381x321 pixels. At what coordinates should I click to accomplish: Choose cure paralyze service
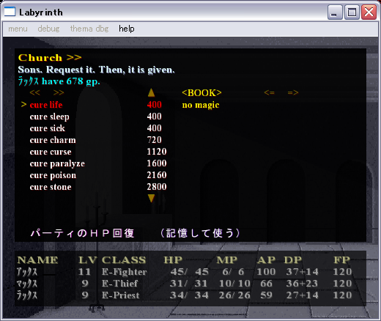57,163
